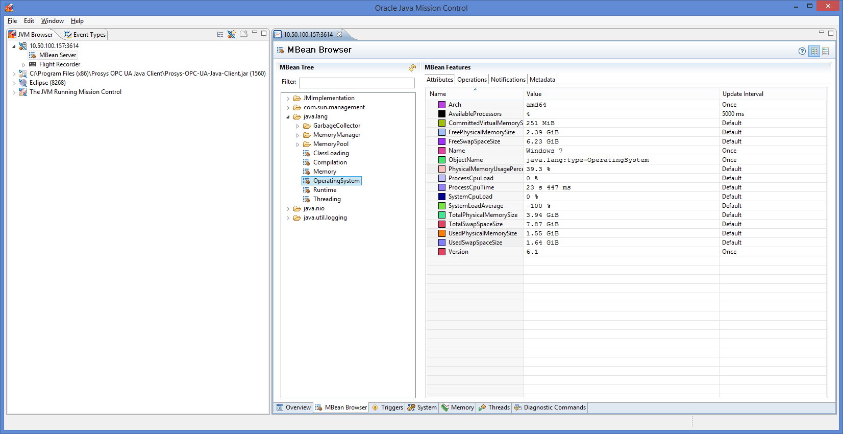
Task: Open the Window menu
Action: 53,21
